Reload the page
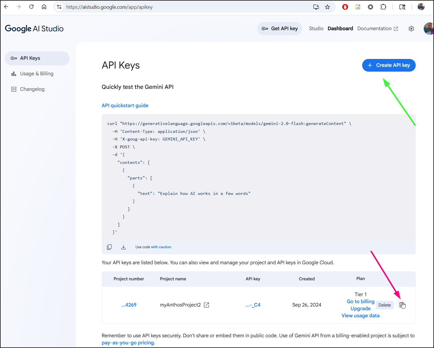Image resolution: width=434 pixels, height=348 pixels. (x=32, y=7)
